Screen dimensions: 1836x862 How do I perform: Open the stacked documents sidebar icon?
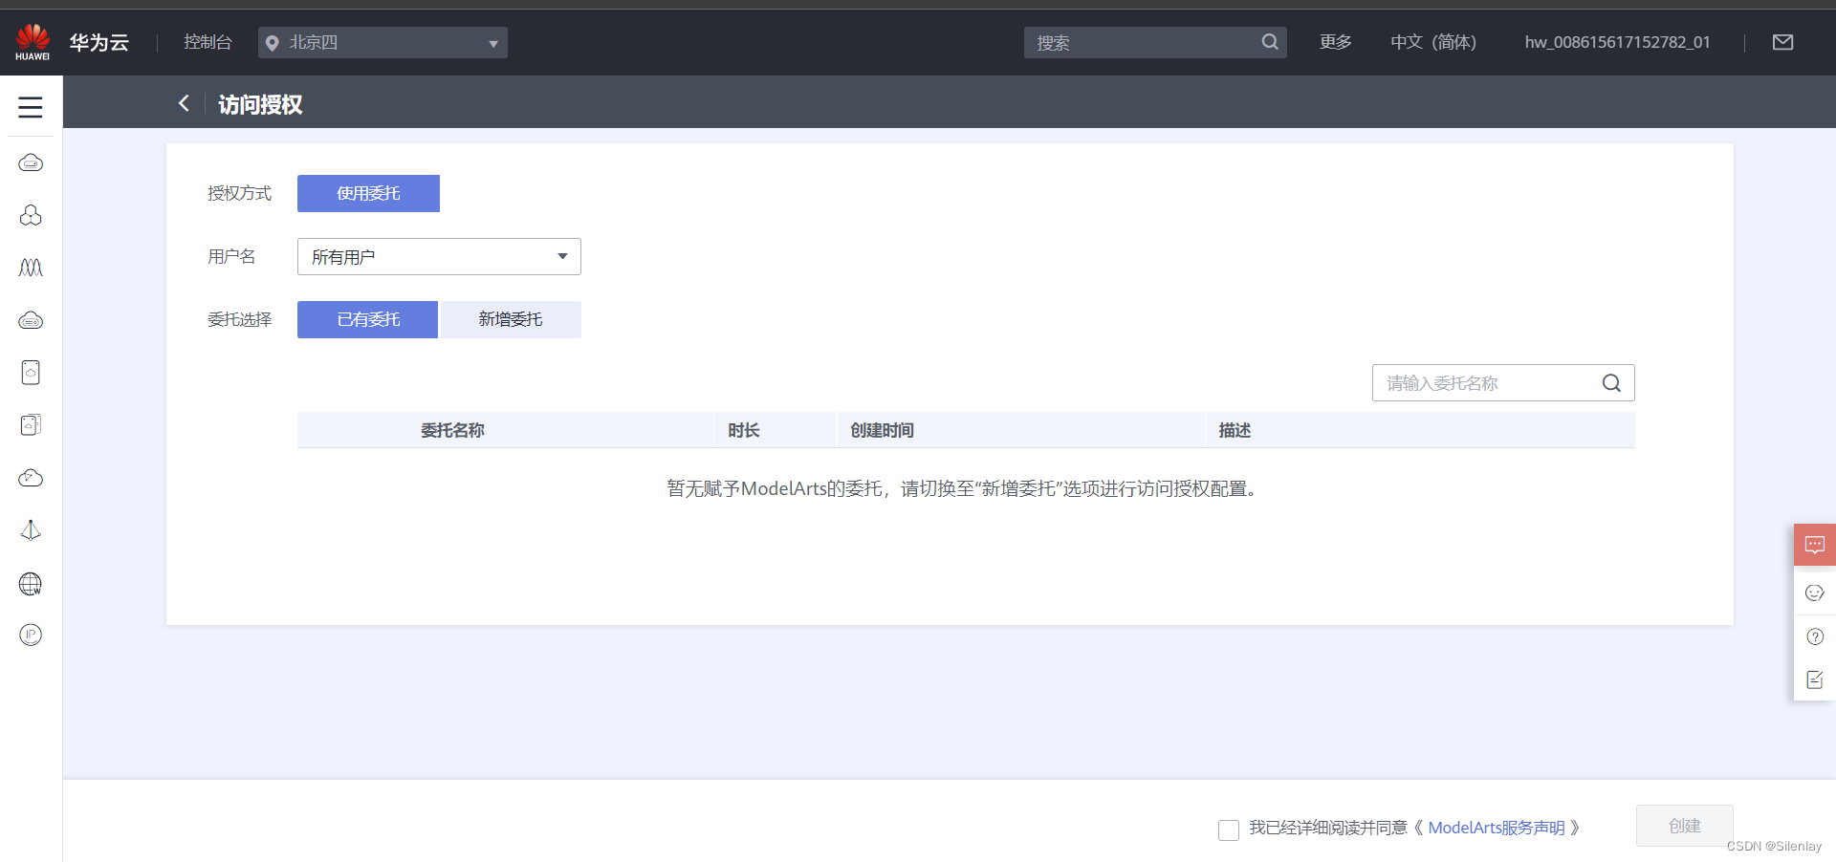tap(31, 425)
